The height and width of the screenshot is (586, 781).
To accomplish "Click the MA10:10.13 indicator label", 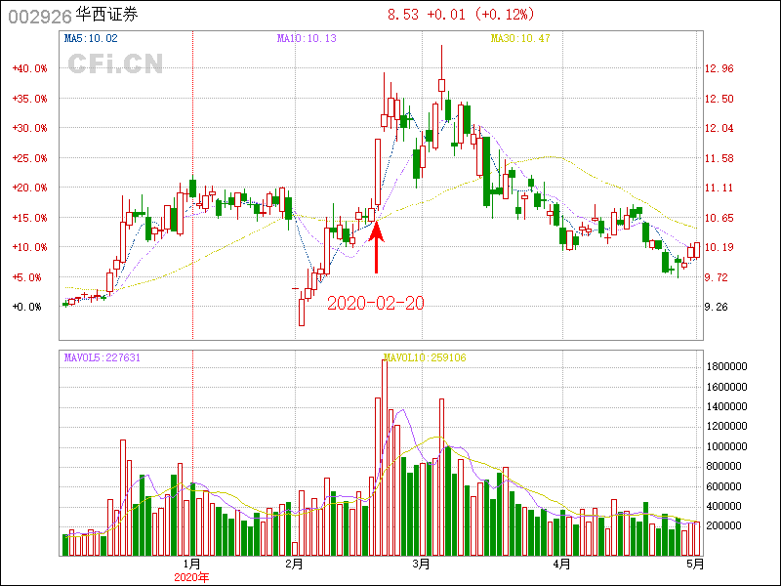I will [307, 38].
